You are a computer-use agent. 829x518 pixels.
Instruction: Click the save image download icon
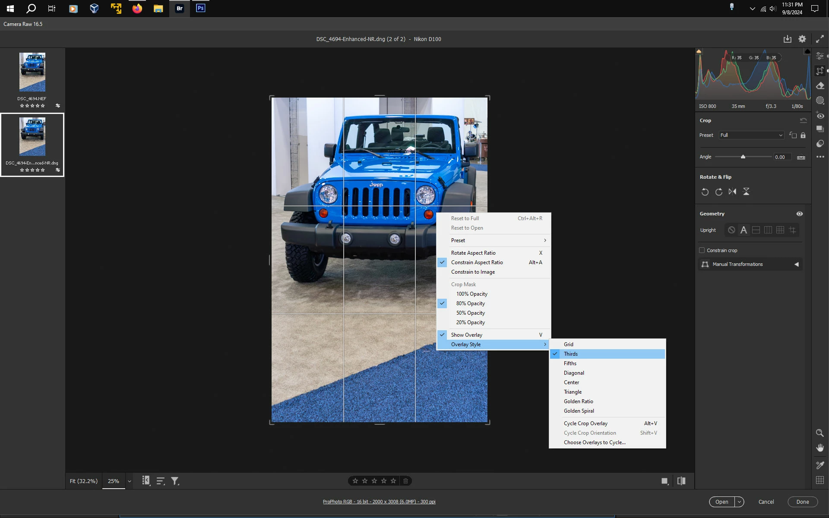787,39
